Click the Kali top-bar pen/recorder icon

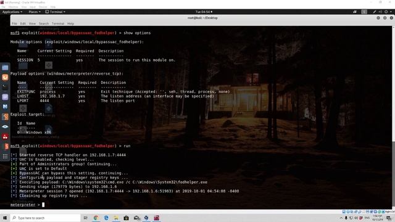tap(375, 12)
